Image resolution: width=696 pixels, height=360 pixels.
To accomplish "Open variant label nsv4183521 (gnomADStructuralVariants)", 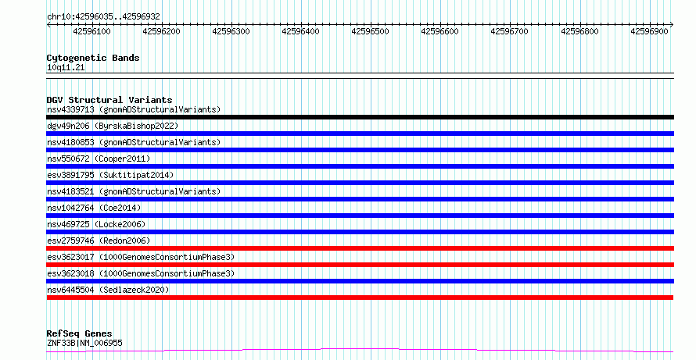I will click(134, 191).
